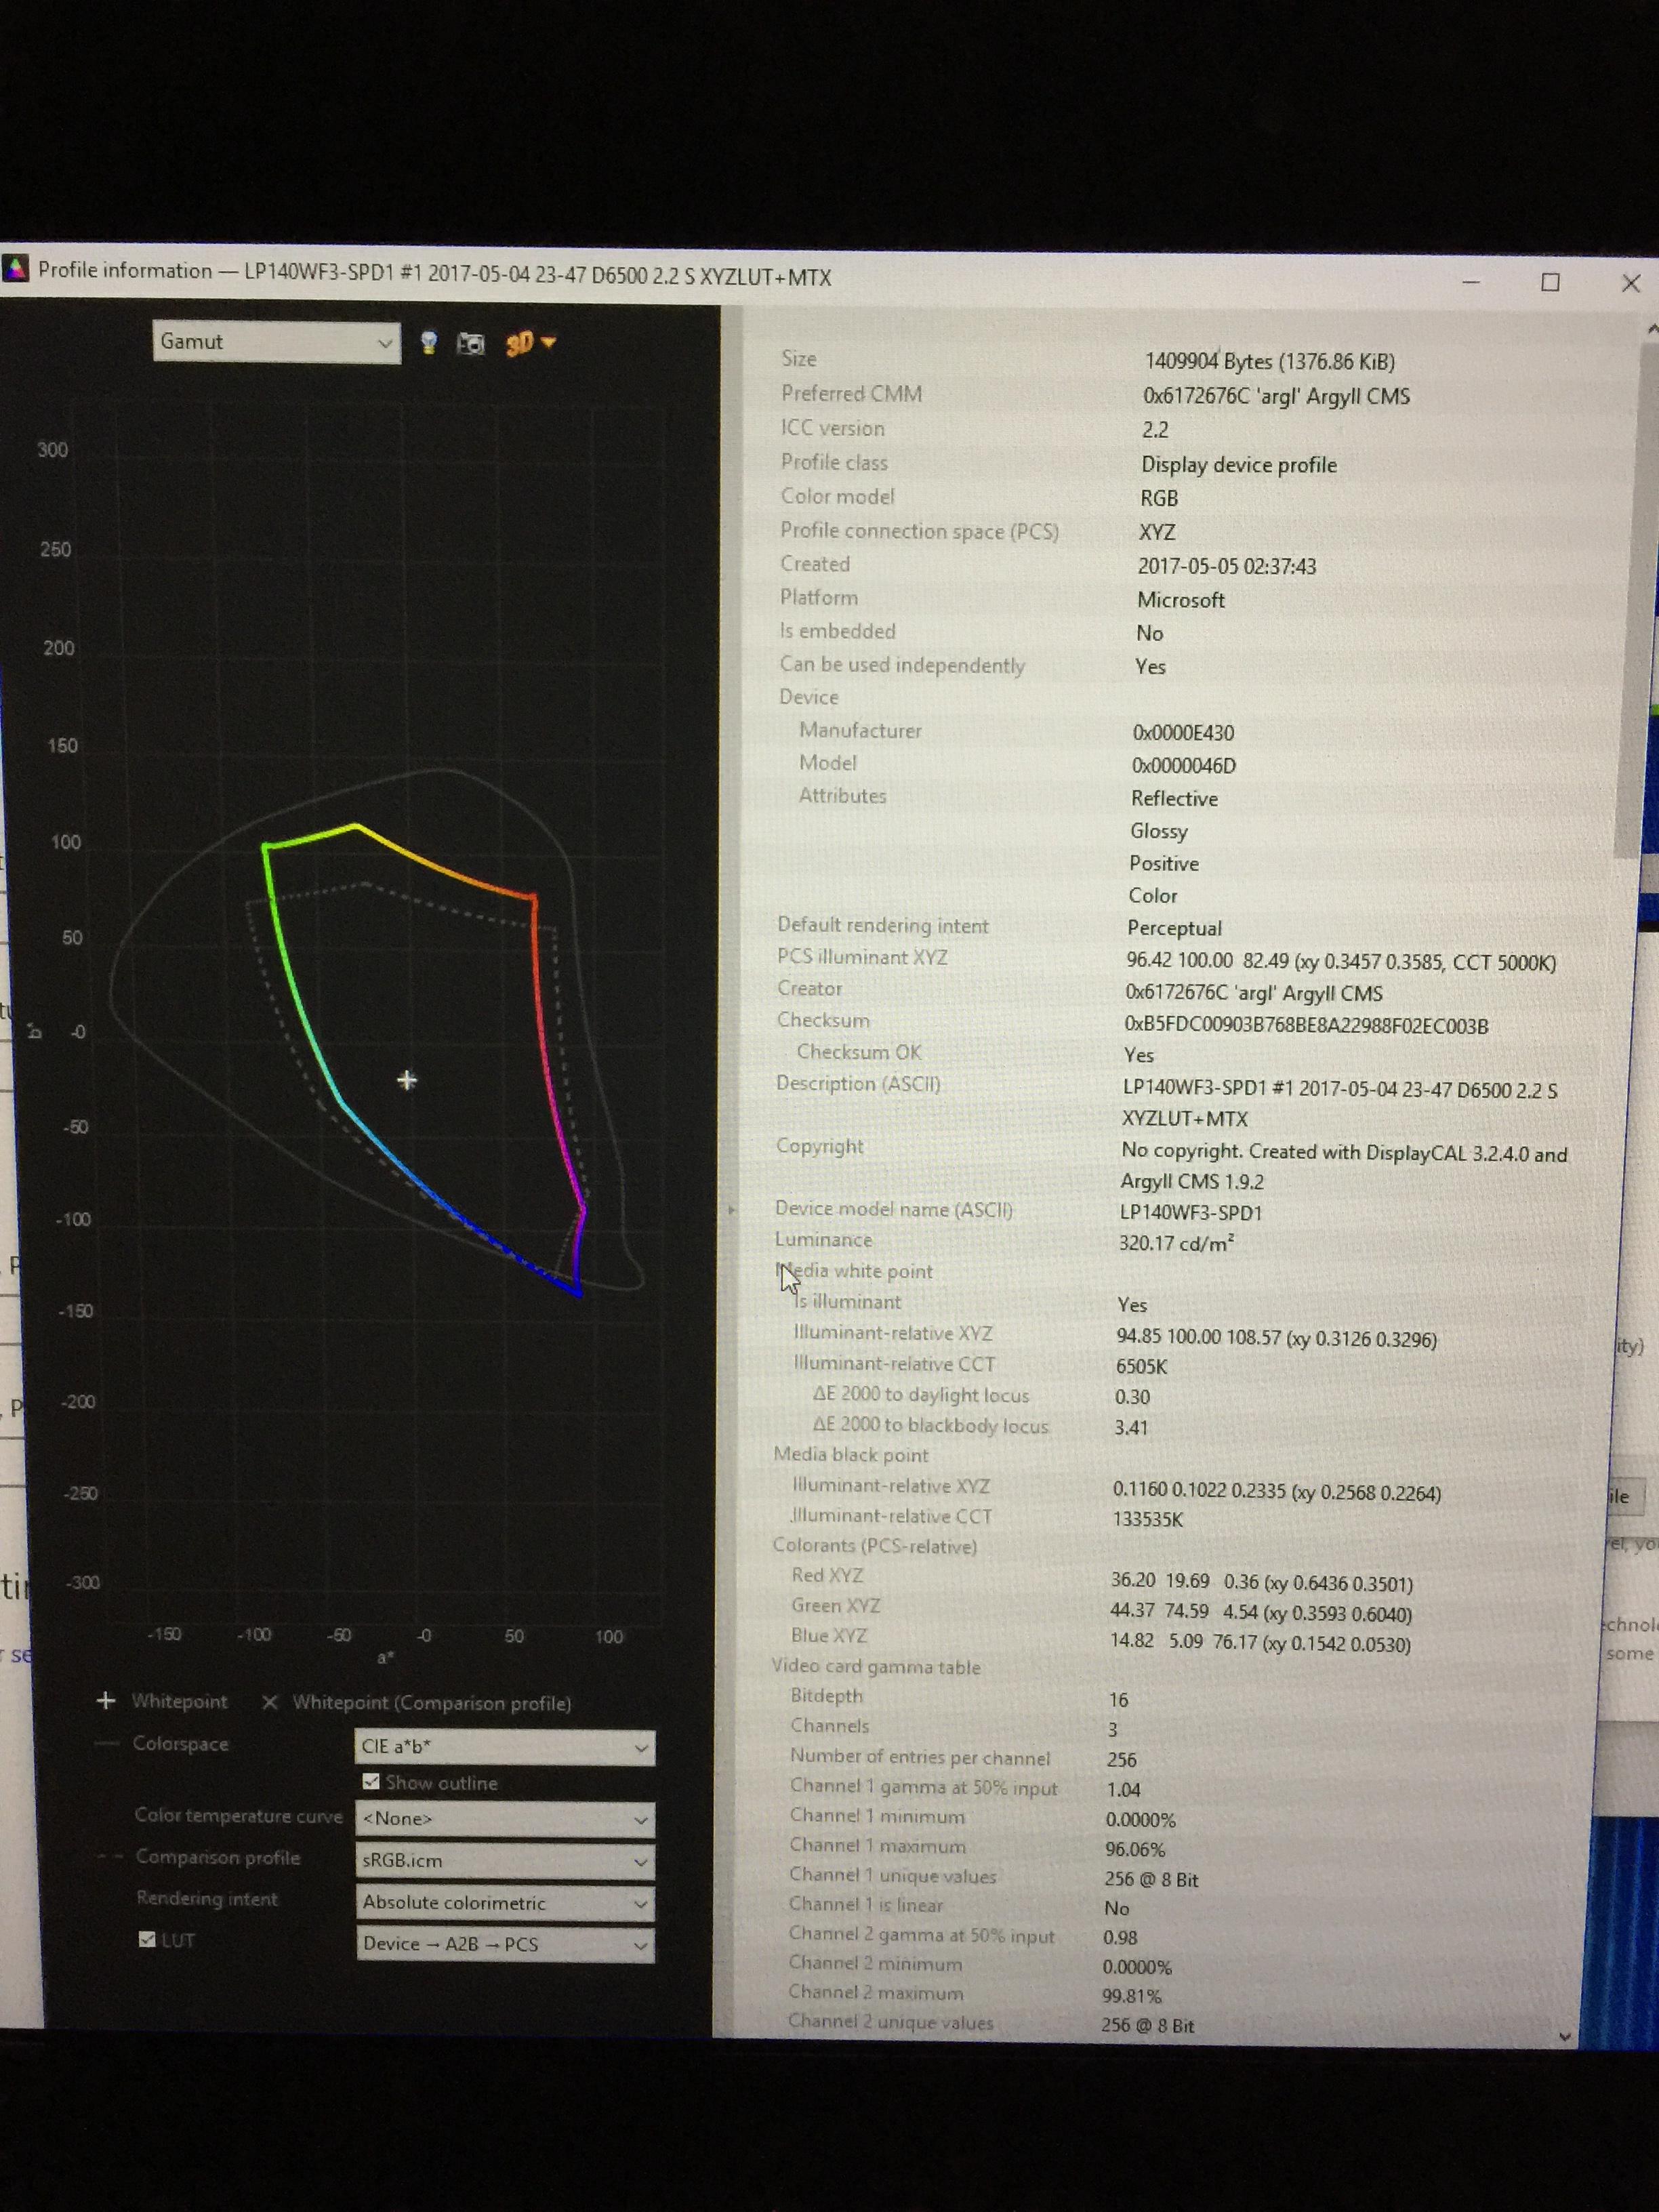
Task: Open the Comparison profile sRGB.icm dropdown
Action: 505,1861
